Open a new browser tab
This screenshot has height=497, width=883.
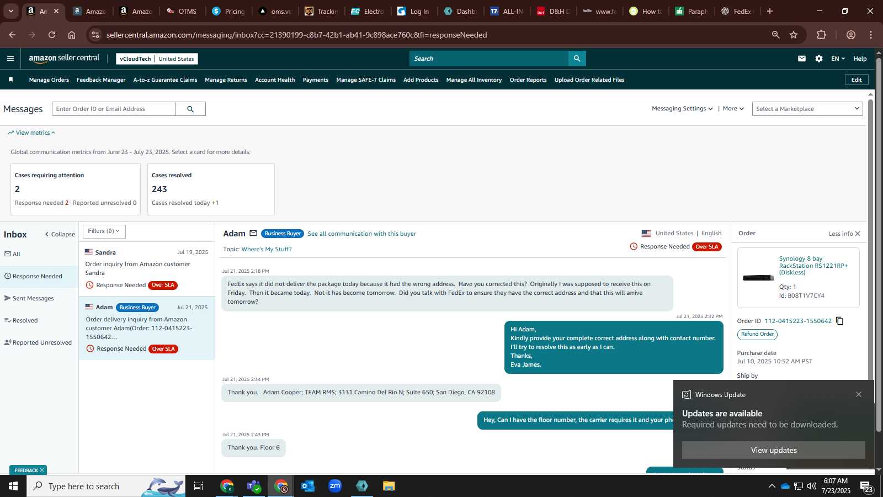tap(770, 11)
